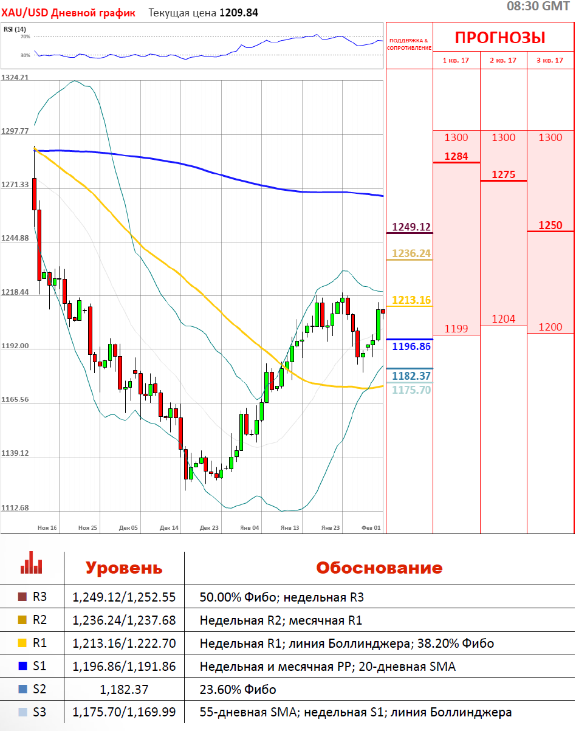Select the blue S1 legend swatch
This screenshot has width=576, height=731.
(x=22, y=667)
